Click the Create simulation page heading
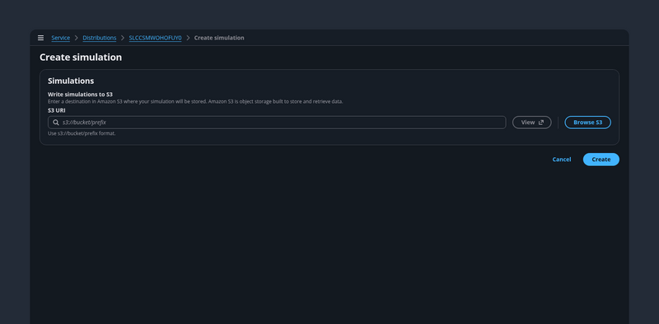The height and width of the screenshot is (324, 659). point(81,58)
